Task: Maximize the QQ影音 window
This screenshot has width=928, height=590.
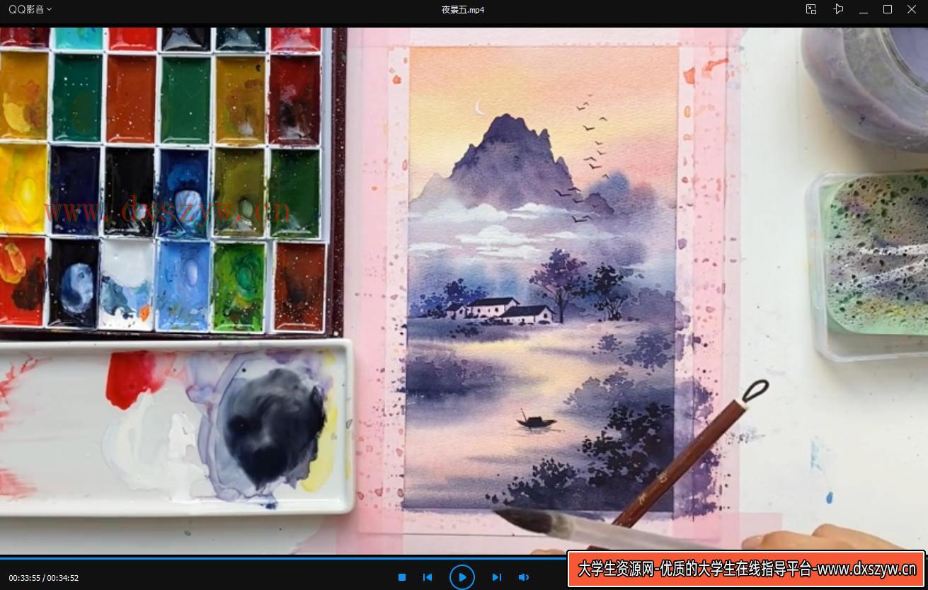Action: click(x=888, y=9)
